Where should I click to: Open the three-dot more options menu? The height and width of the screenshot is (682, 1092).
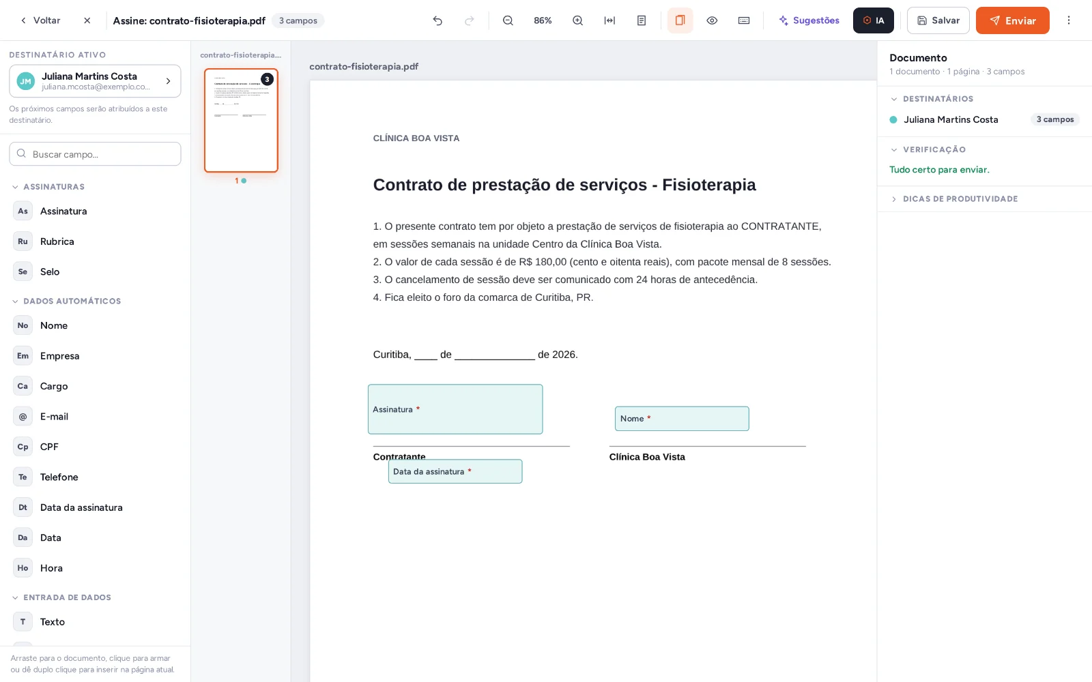tap(1069, 20)
